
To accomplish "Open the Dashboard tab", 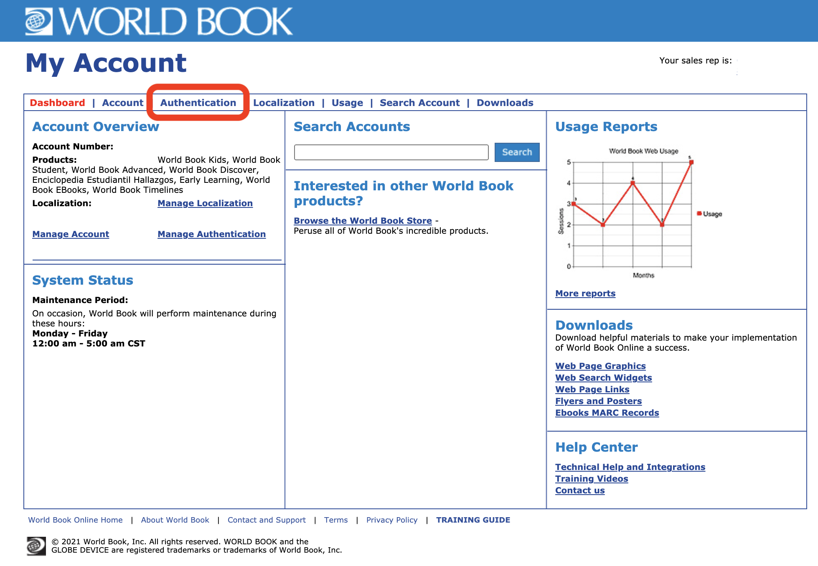I will [57, 103].
